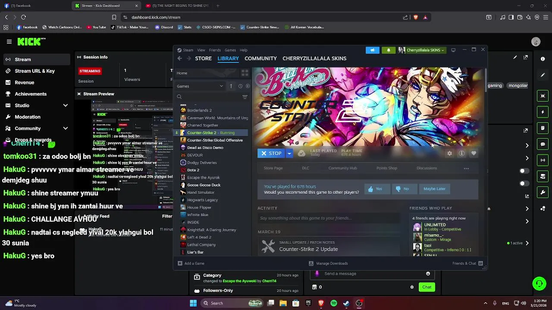The width and height of the screenshot is (552, 310).
Task: Show hidden system tray icons
Action: point(485,304)
